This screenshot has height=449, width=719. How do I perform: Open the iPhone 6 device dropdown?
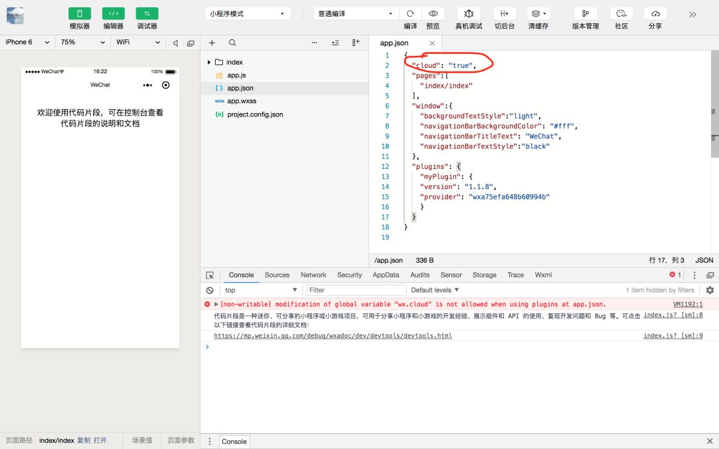pyautogui.click(x=27, y=42)
